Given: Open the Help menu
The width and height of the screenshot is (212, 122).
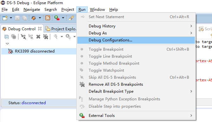Looking at the screenshot, I should [x=113, y=10].
